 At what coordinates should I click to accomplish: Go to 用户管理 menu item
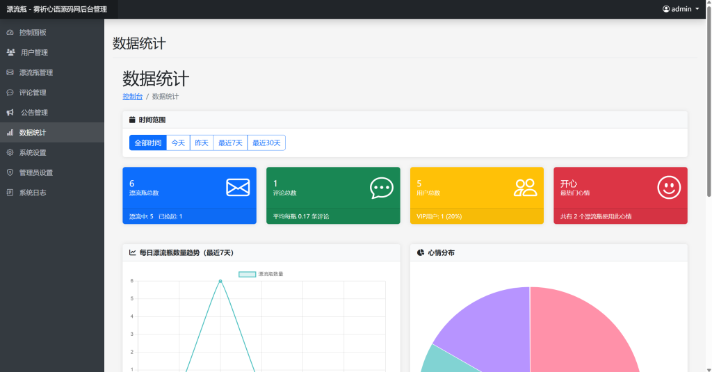coord(52,52)
